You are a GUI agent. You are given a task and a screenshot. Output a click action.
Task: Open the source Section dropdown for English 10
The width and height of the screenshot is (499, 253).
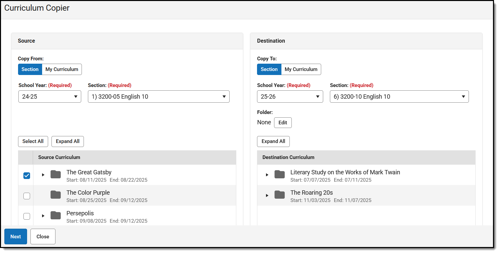pyautogui.click(x=158, y=96)
